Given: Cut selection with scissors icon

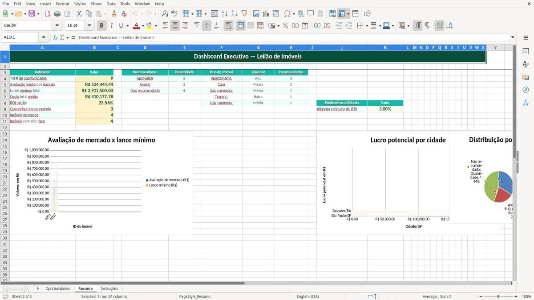Looking at the screenshot, I should (x=79, y=14).
